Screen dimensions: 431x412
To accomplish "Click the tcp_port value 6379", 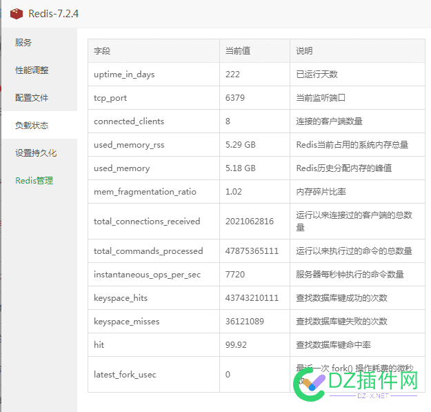I will click(235, 97).
